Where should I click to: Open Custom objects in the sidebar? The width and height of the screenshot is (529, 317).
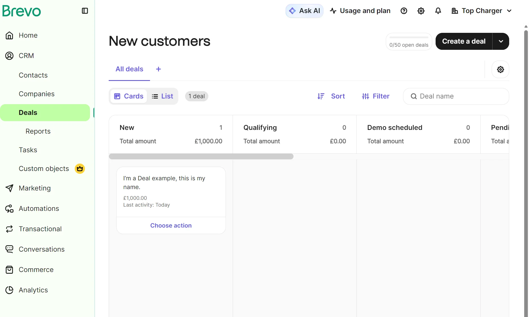tap(44, 169)
